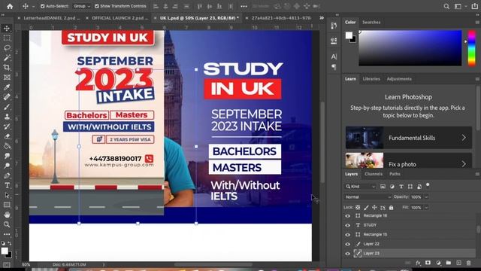Toggle Lock all padlock button
This screenshot has height=271, width=481.
click(391, 208)
